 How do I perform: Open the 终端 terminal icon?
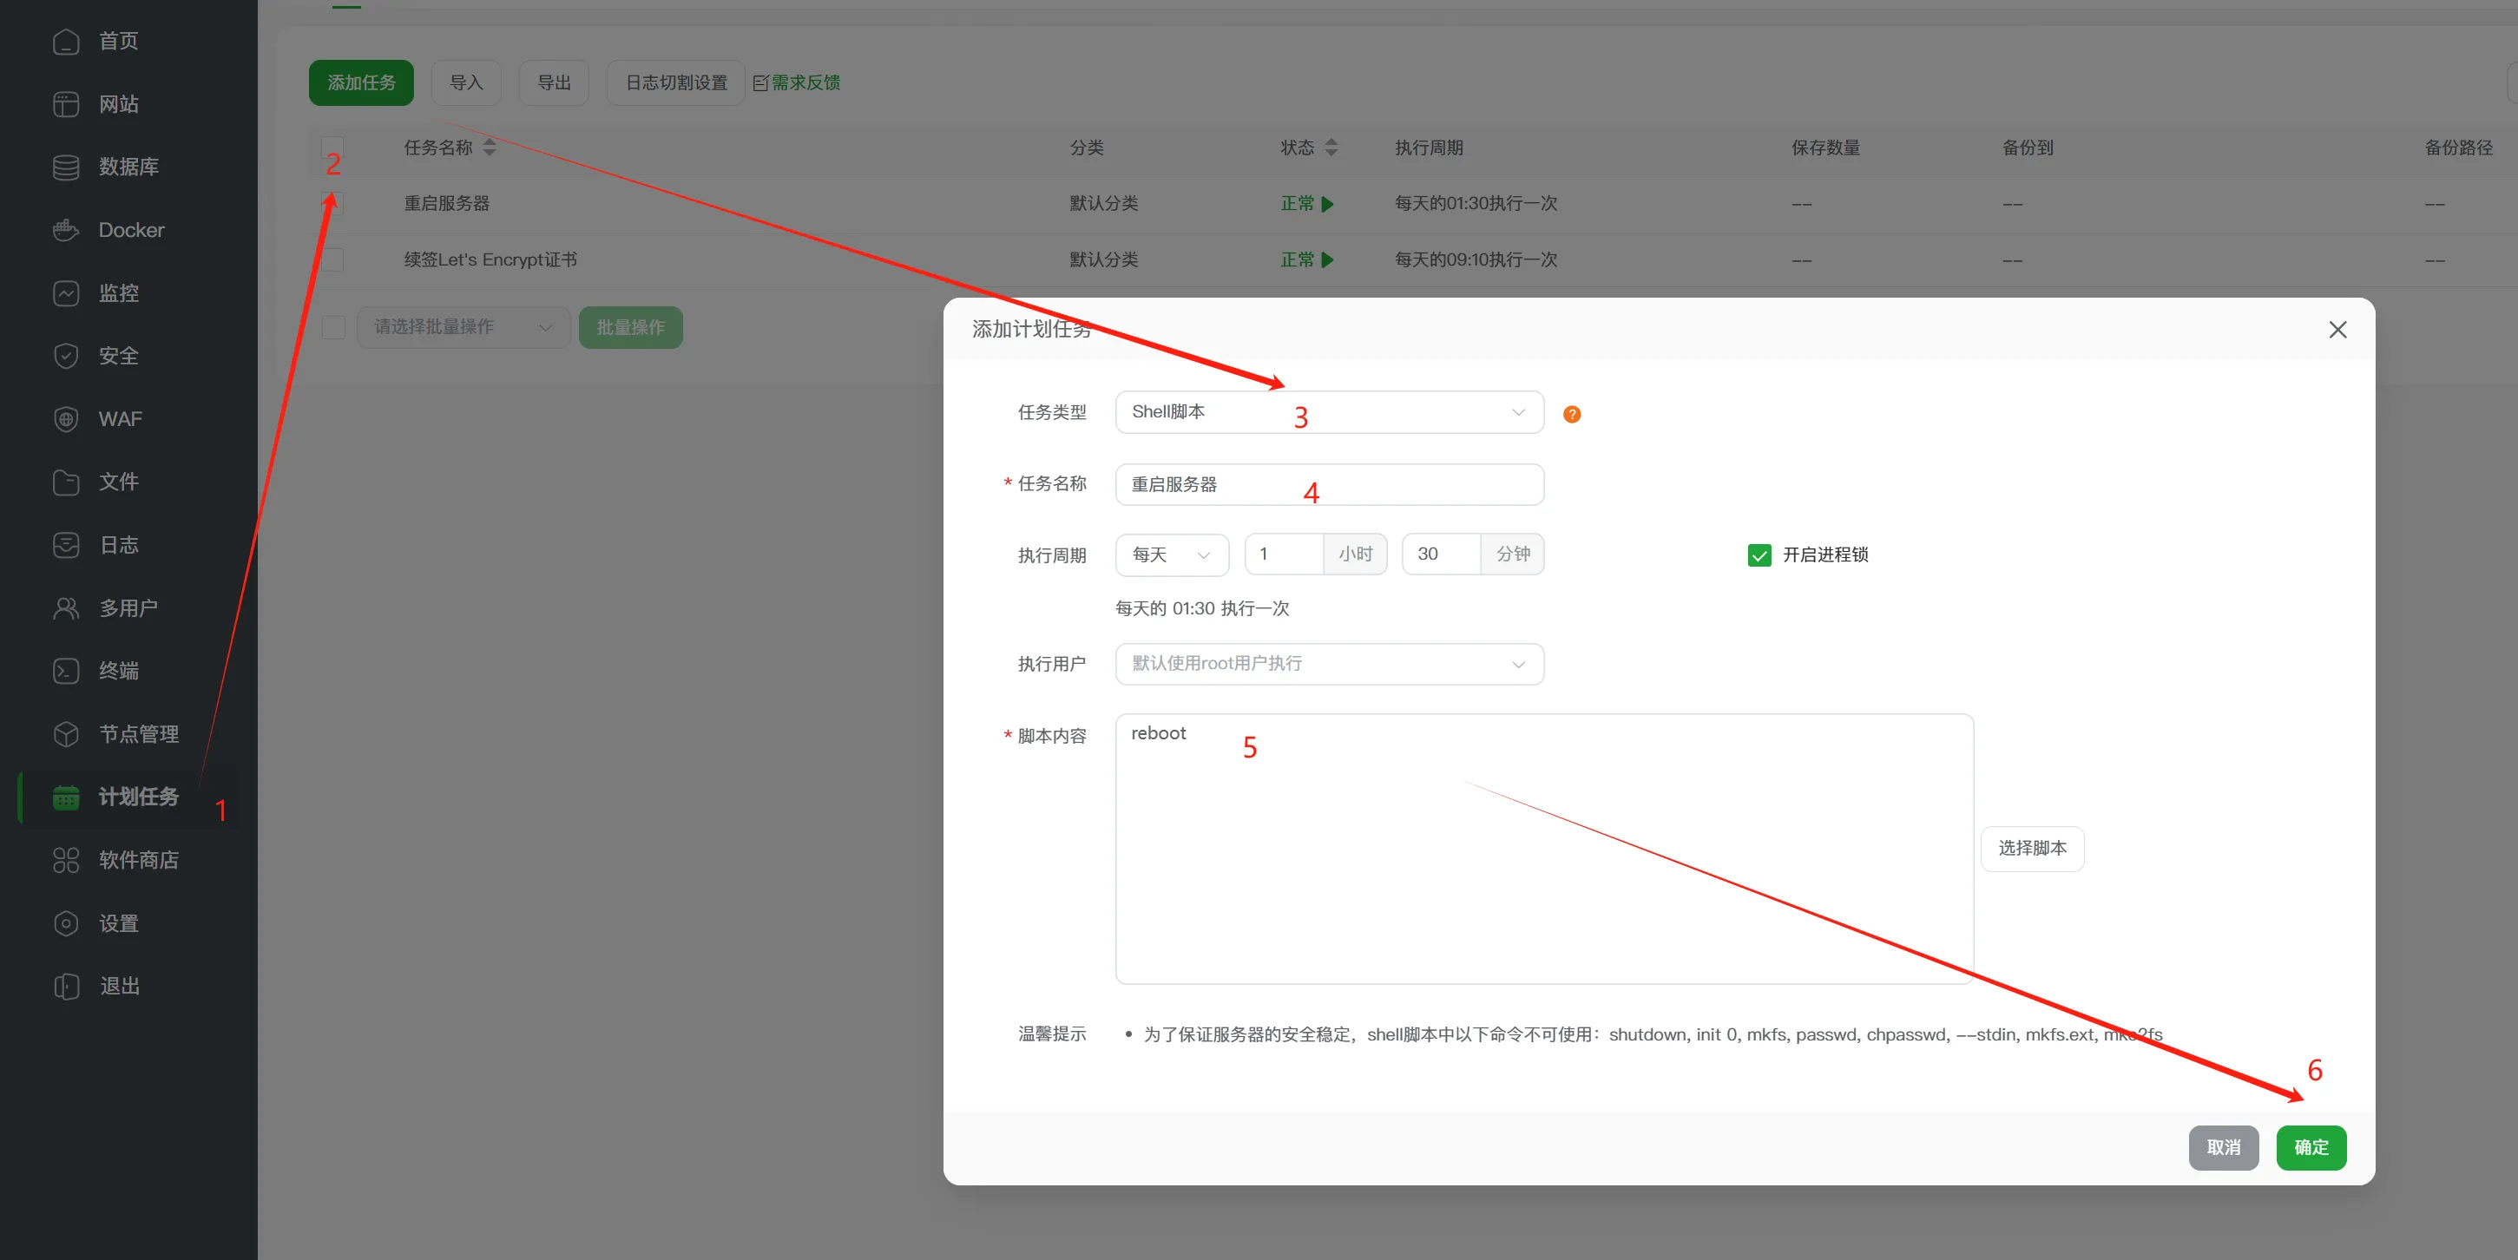click(x=65, y=671)
